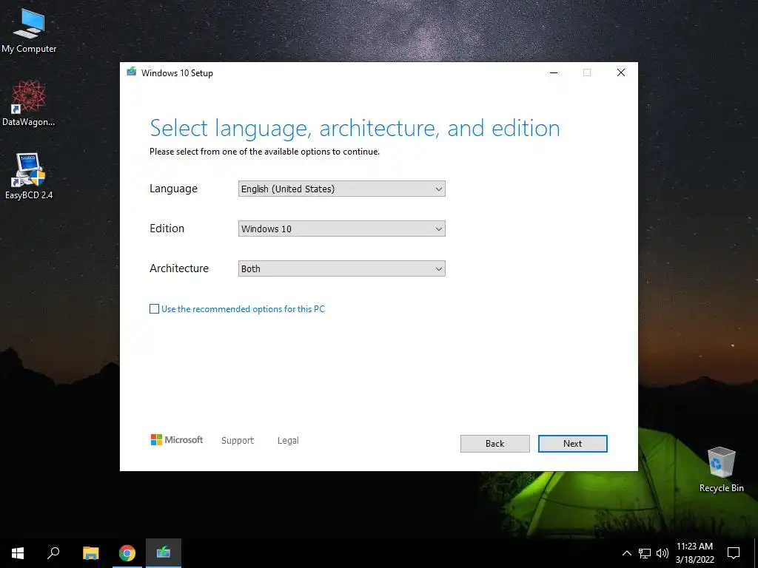Open the notification action center icon
Viewport: 758px width, 568px height.
pyautogui.click(x=734, y=553)
